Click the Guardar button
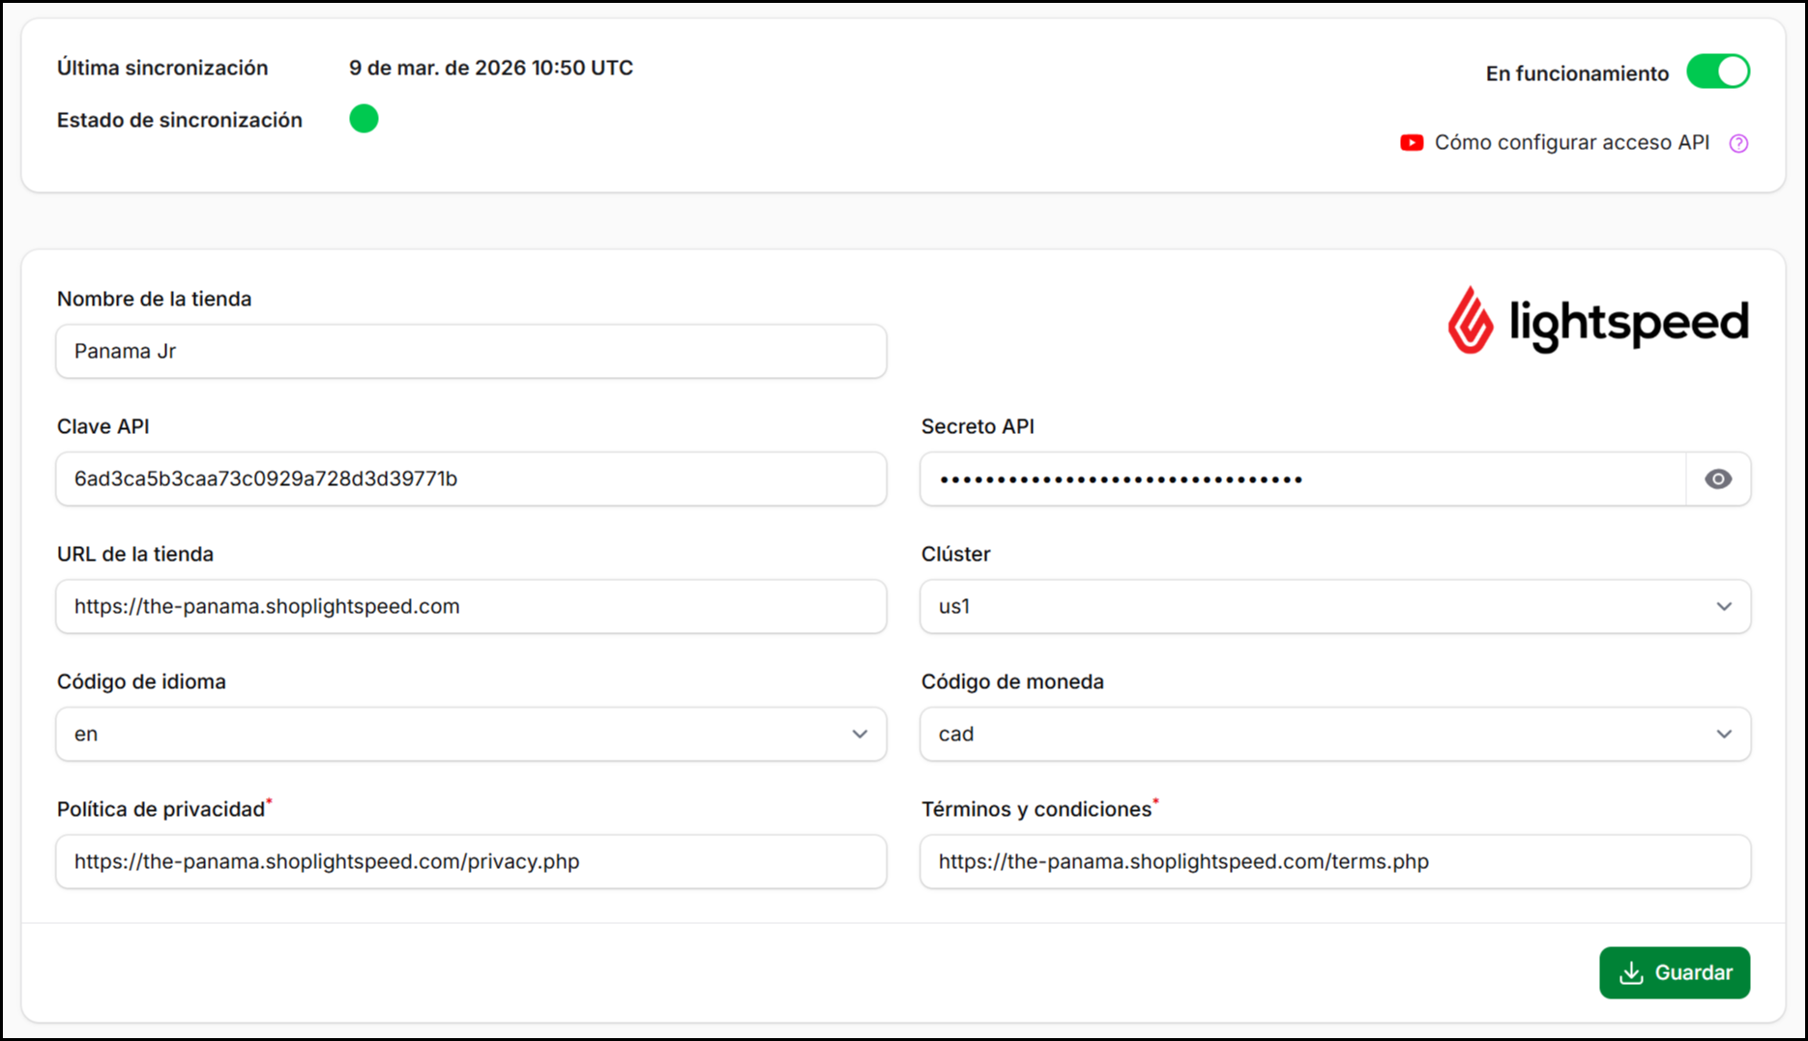This screenshot has width=1808, height=1041. (1674, 972)
